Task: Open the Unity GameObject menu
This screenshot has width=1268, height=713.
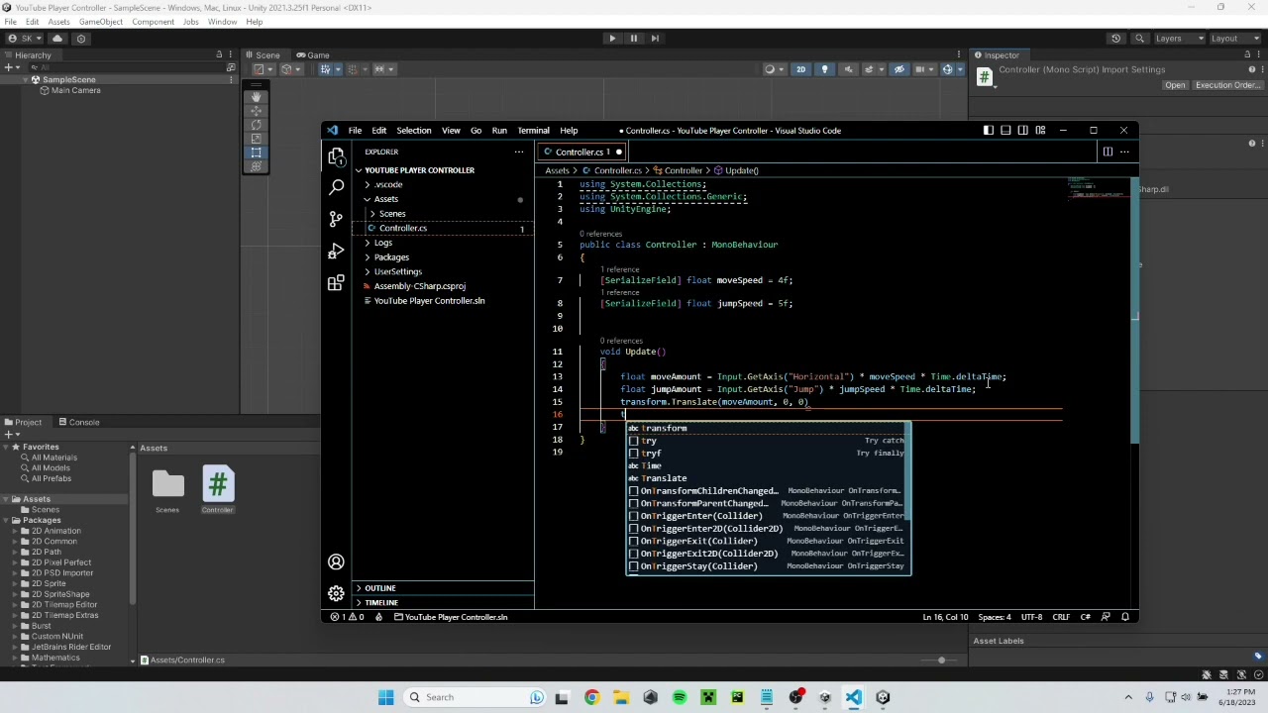Action: (x=100, y=22)
